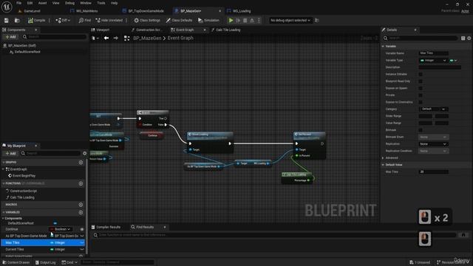Image resolution: width=473 pixels, height=266 pixels.
Task: Open the Tools menu
Action: click(x=101, y=3)
